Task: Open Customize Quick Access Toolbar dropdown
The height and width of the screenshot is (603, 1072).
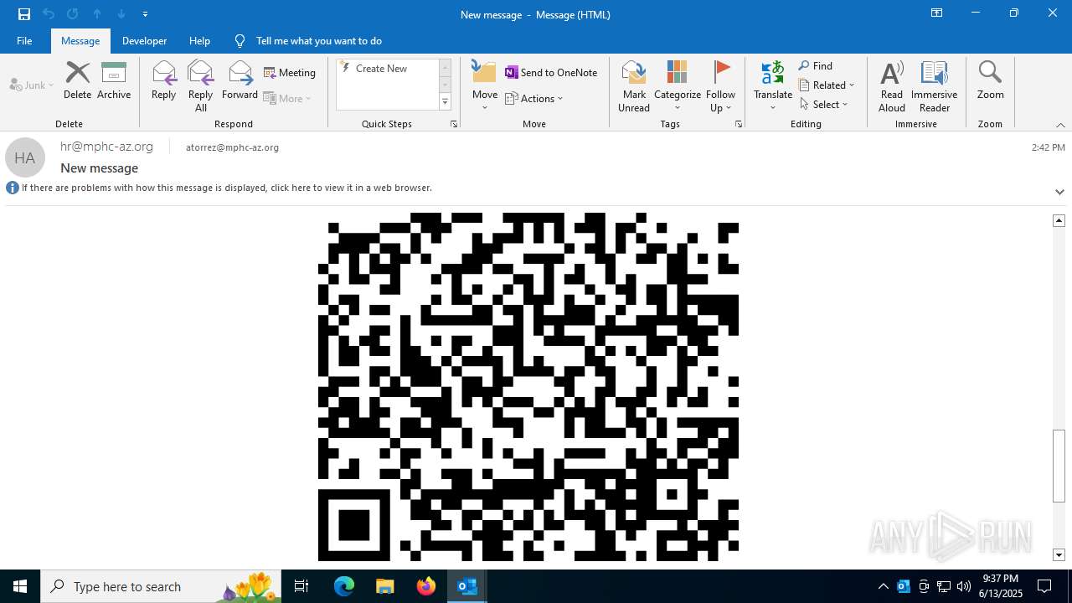Action: click(145, 14)
